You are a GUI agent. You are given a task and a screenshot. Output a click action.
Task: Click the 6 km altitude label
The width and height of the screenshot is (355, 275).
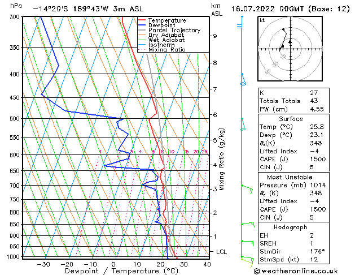click(x=214, y=115)
